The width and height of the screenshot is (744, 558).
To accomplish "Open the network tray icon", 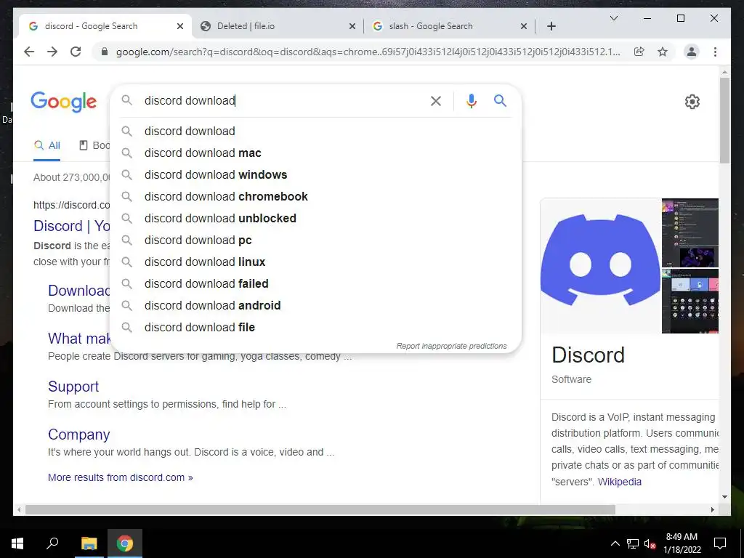I will coord(633,543).
